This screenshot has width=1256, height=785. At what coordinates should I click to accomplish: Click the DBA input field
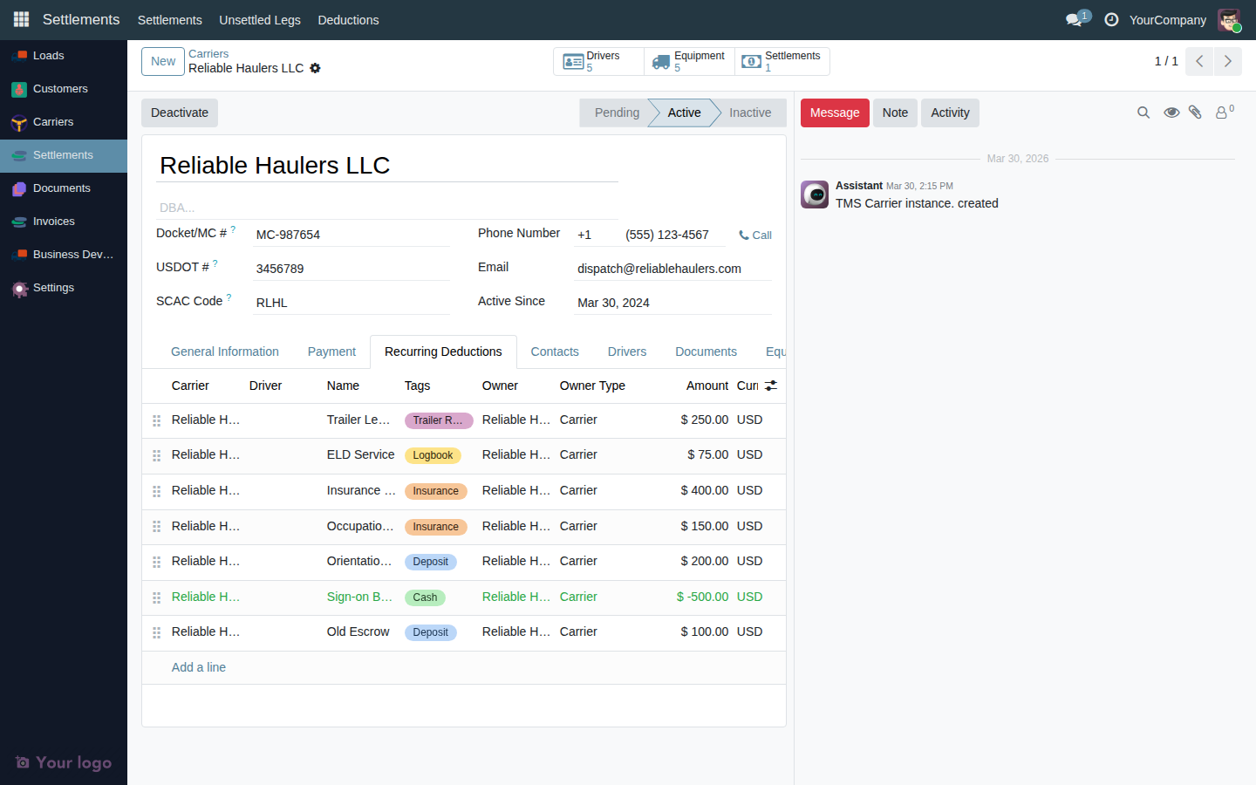387,208
